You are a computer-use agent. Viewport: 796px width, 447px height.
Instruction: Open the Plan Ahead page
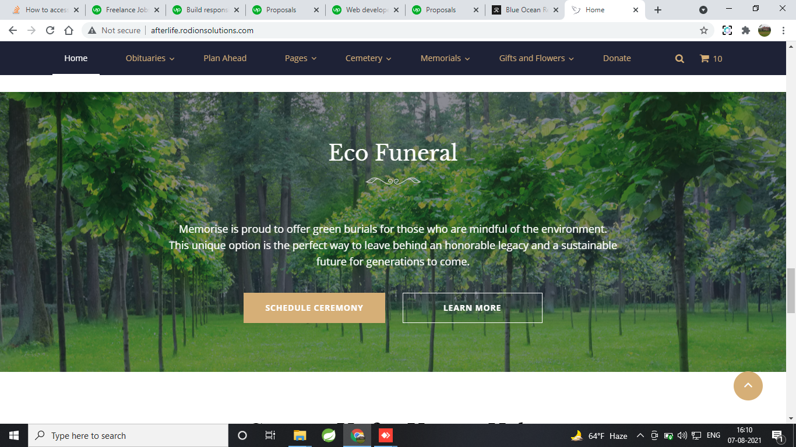(225, 58)
